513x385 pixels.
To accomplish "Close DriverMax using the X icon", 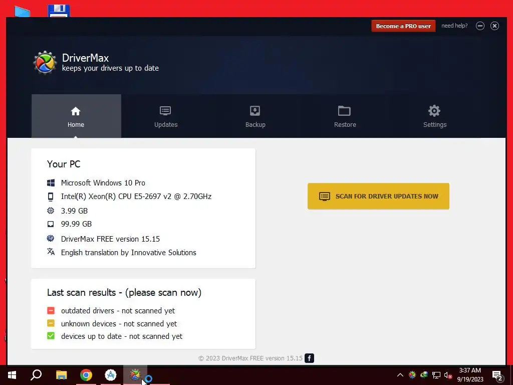I will (494, 26).
